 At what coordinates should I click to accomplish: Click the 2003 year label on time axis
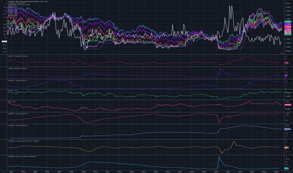(x=11, y=171)
